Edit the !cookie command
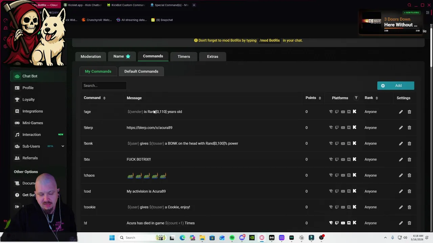433x243 pixels. tap(401, 207)
